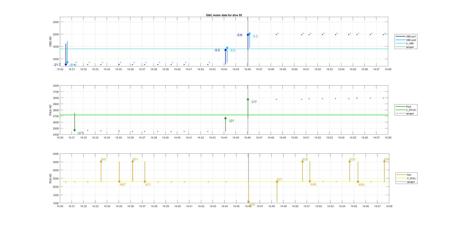Click the "-667" roll data label

(x=122, y=185)
